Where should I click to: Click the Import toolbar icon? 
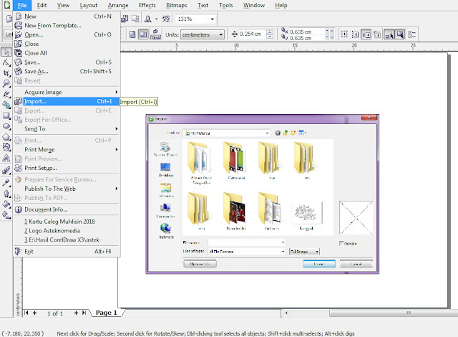[125, 19]
